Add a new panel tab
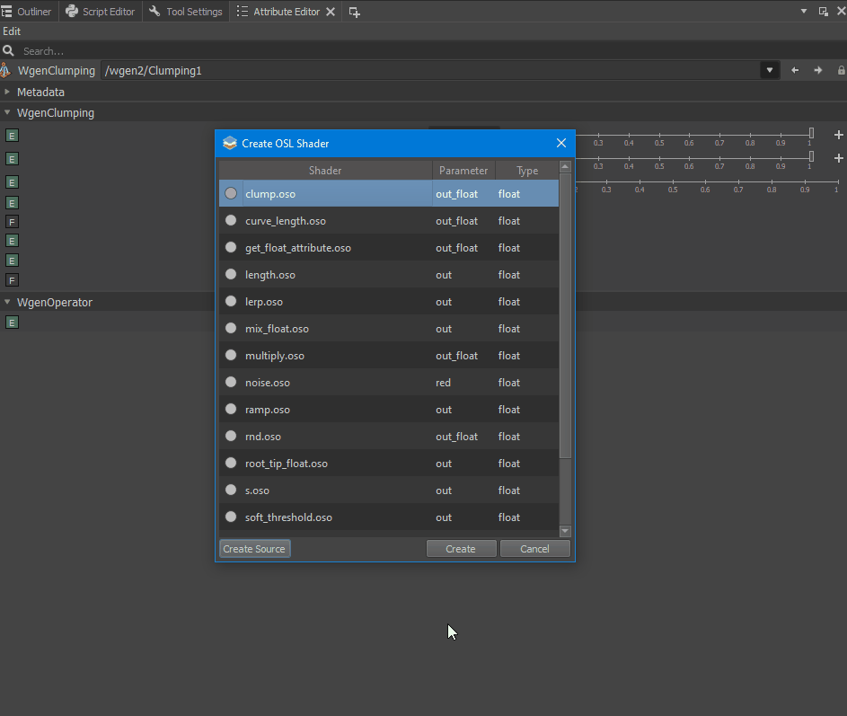 (355, 12)
